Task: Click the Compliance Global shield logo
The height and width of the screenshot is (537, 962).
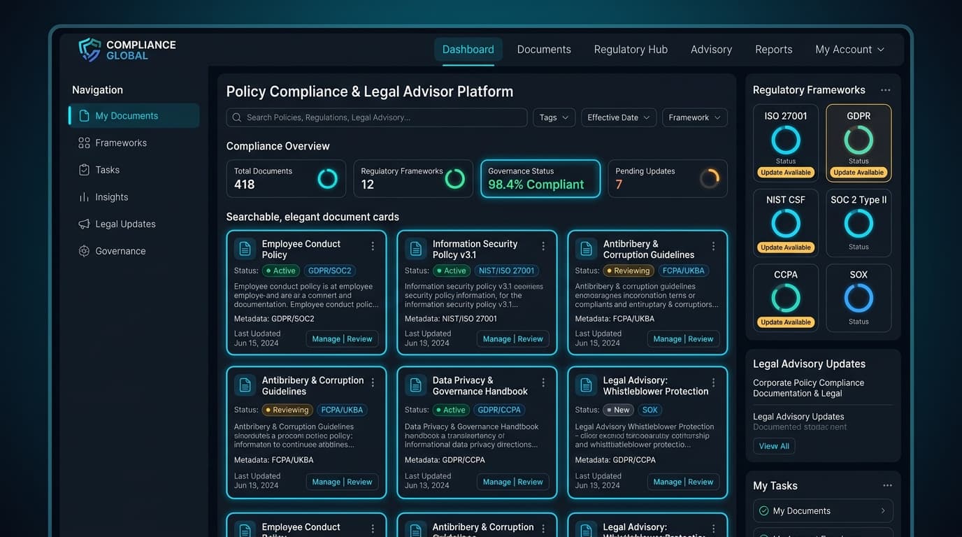Action: tap(89, 50)
